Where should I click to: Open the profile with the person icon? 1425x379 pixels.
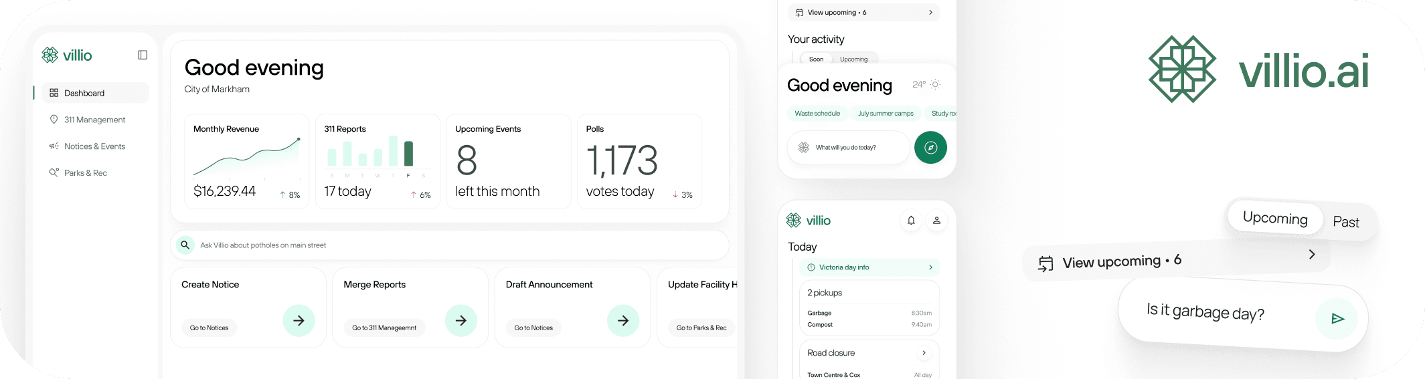[x=936, y=220]
